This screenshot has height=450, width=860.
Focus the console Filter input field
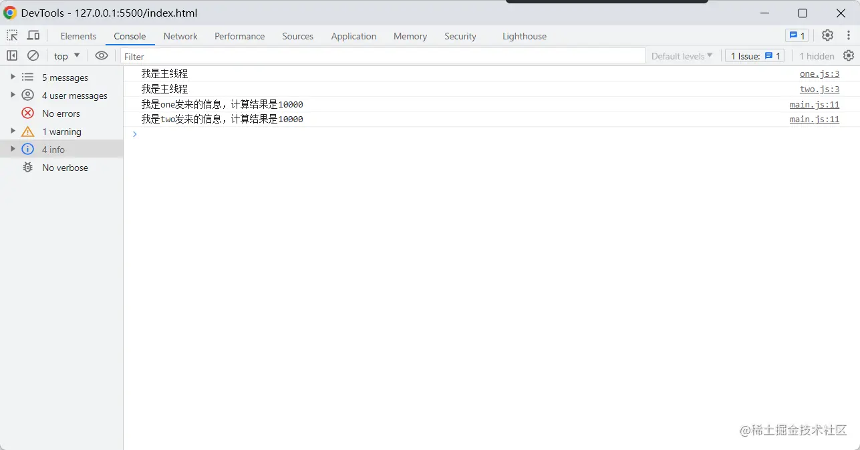point(383,56)
